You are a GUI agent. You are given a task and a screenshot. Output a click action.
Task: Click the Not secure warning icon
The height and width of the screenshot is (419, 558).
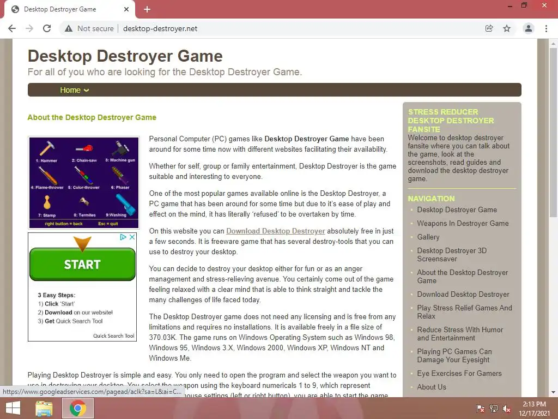[x=69, y=28]
